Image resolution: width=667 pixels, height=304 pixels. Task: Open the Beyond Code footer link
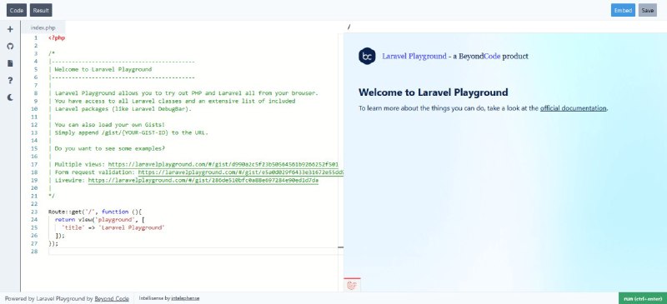[x=112, y=298]
